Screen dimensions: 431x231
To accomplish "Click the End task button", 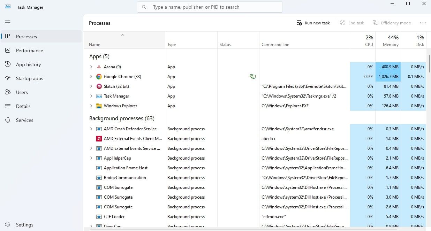I will [x=352, y=23].
